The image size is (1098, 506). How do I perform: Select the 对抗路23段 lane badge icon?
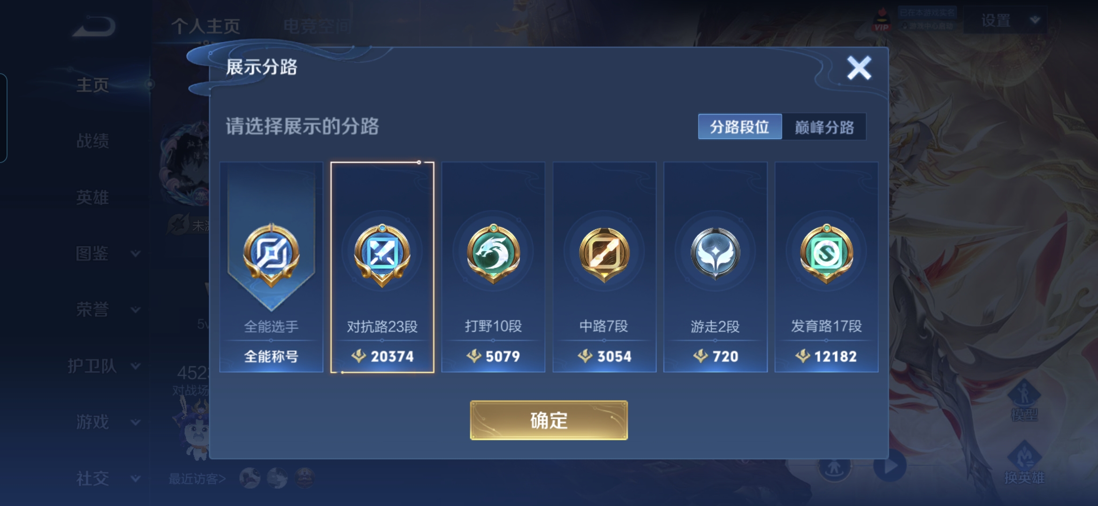pyautogui.click(x=382, y=254)
